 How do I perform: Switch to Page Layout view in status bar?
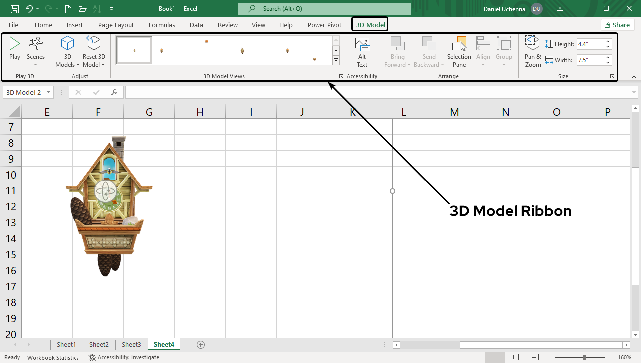point(515,357)
